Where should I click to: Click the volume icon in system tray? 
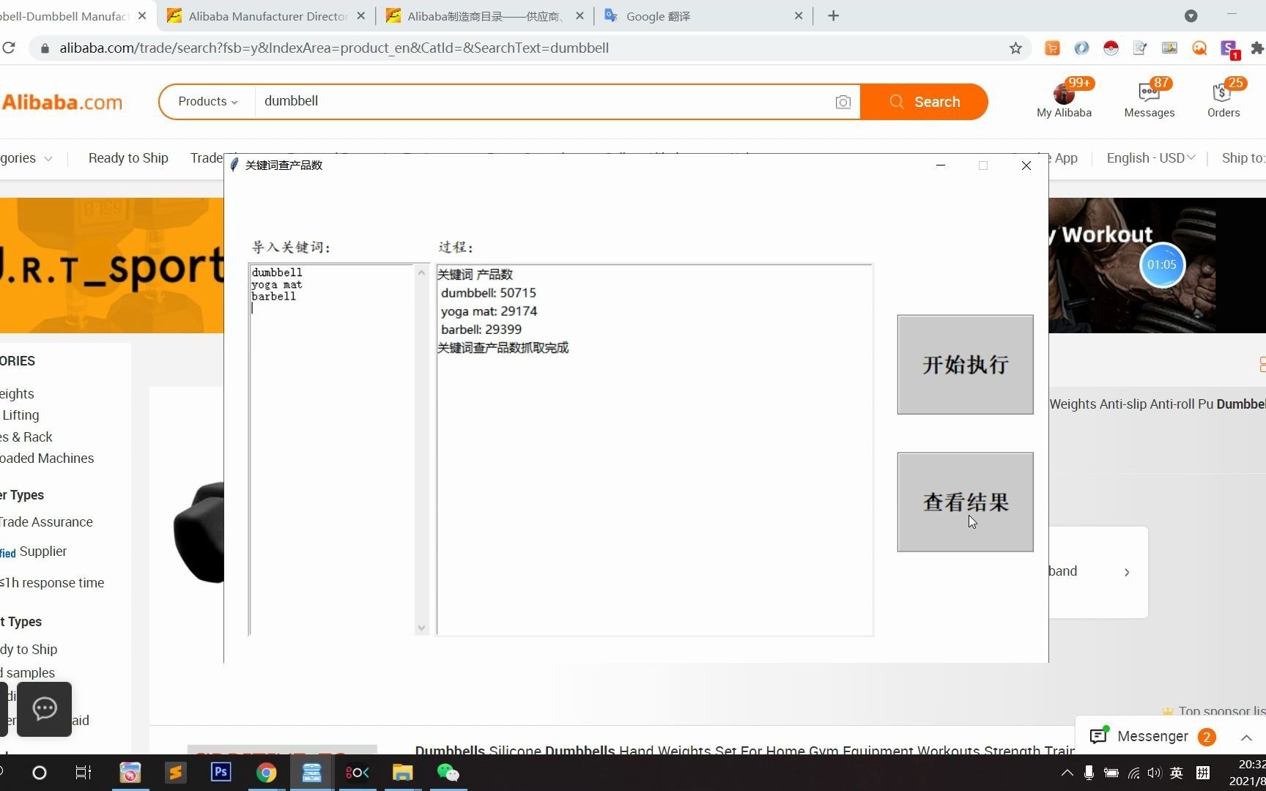[1155, 773]
